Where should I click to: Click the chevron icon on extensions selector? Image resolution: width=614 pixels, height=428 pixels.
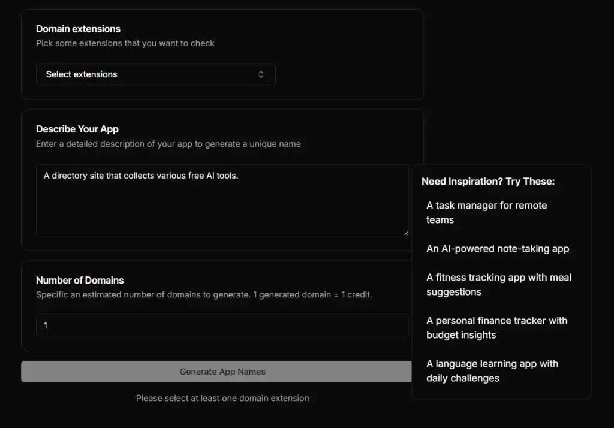(261, 74)
